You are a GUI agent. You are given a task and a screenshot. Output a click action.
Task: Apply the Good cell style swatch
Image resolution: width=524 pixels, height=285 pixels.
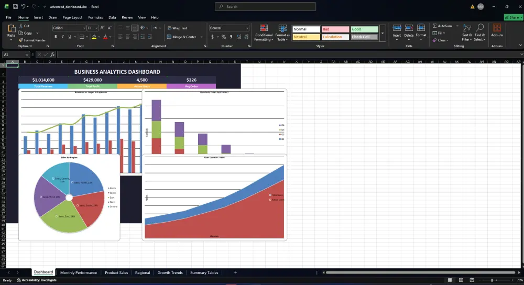[364, 29]
